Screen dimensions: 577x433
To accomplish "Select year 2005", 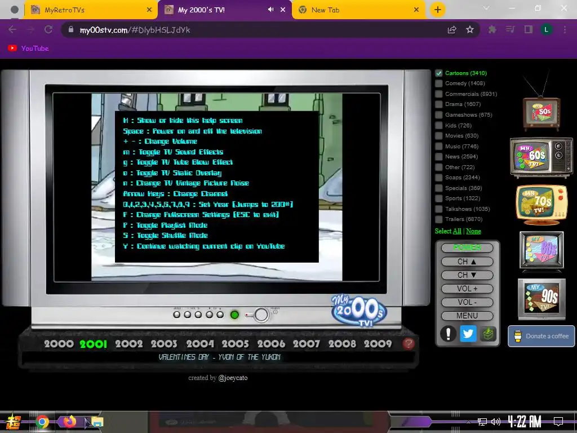I will [236, 344].
